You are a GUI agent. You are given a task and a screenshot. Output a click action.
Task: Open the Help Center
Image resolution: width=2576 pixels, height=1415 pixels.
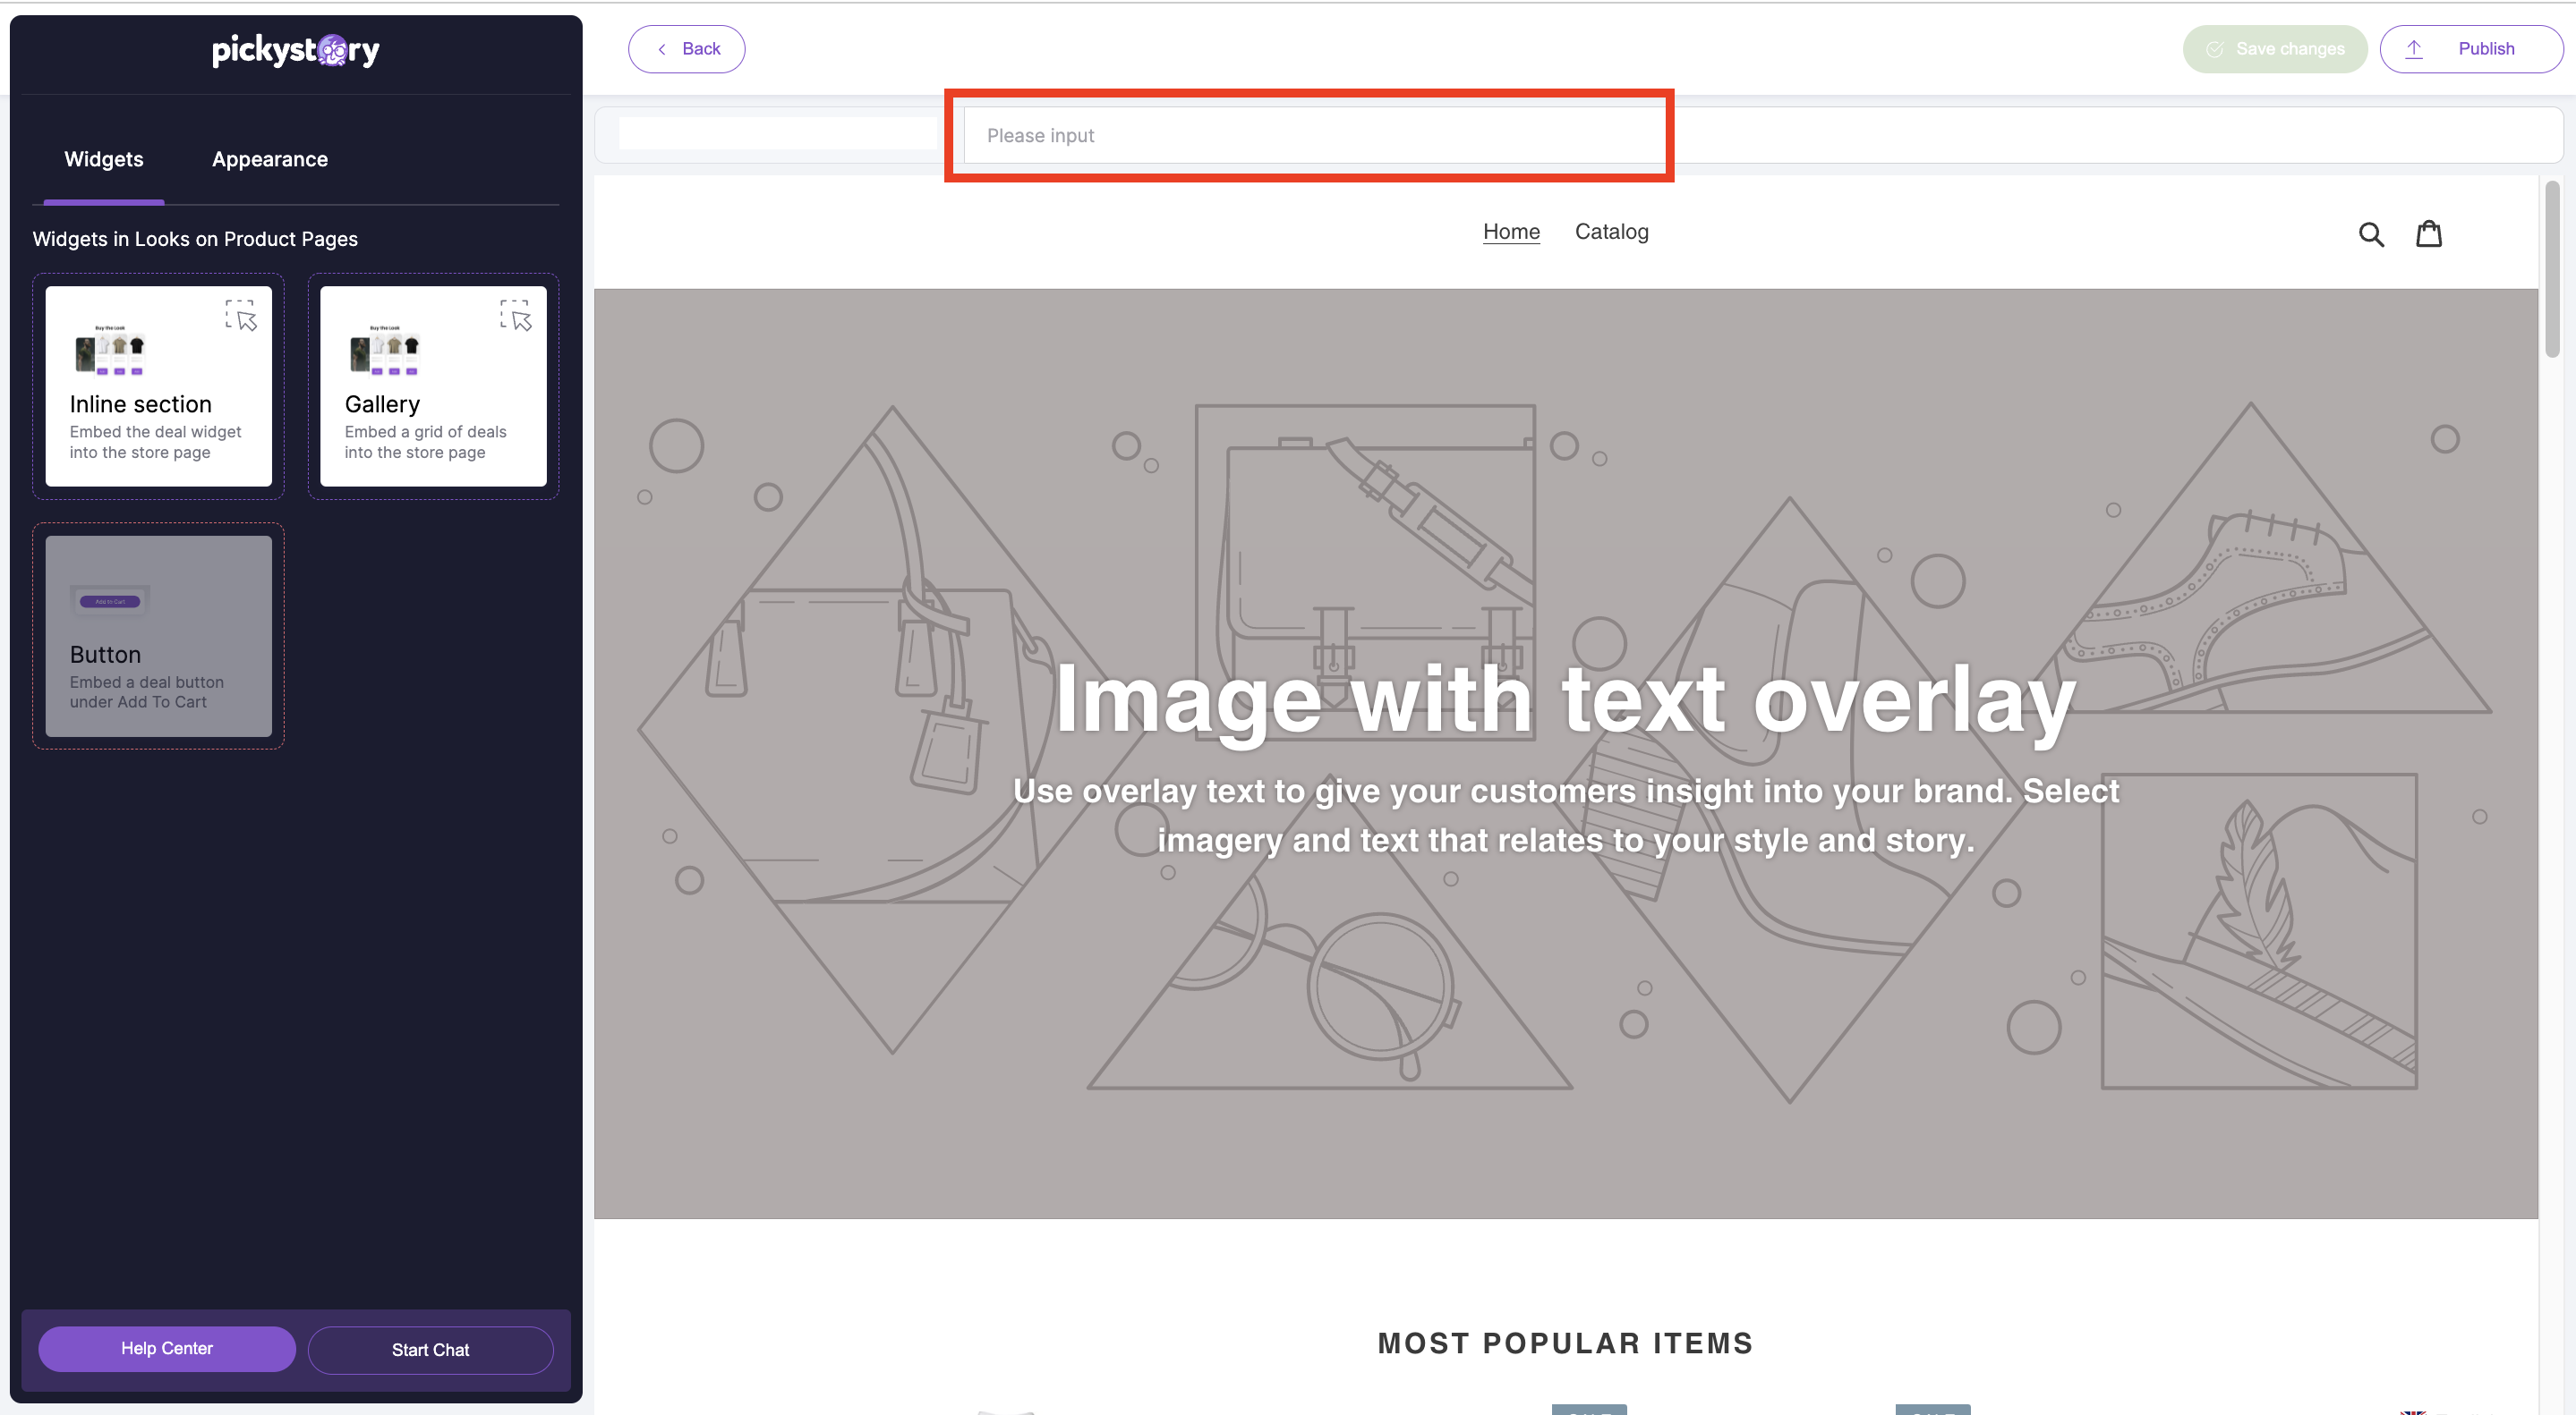166,1348
